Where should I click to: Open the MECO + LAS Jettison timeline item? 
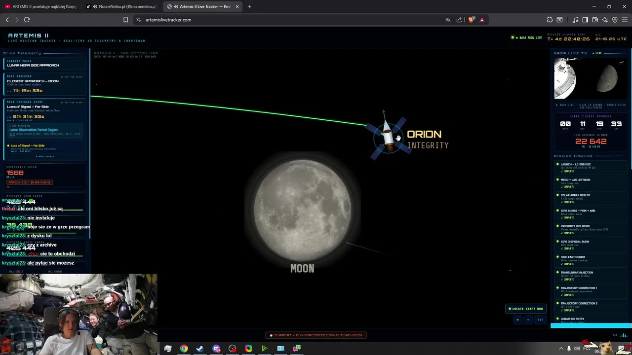pos(591,183)
